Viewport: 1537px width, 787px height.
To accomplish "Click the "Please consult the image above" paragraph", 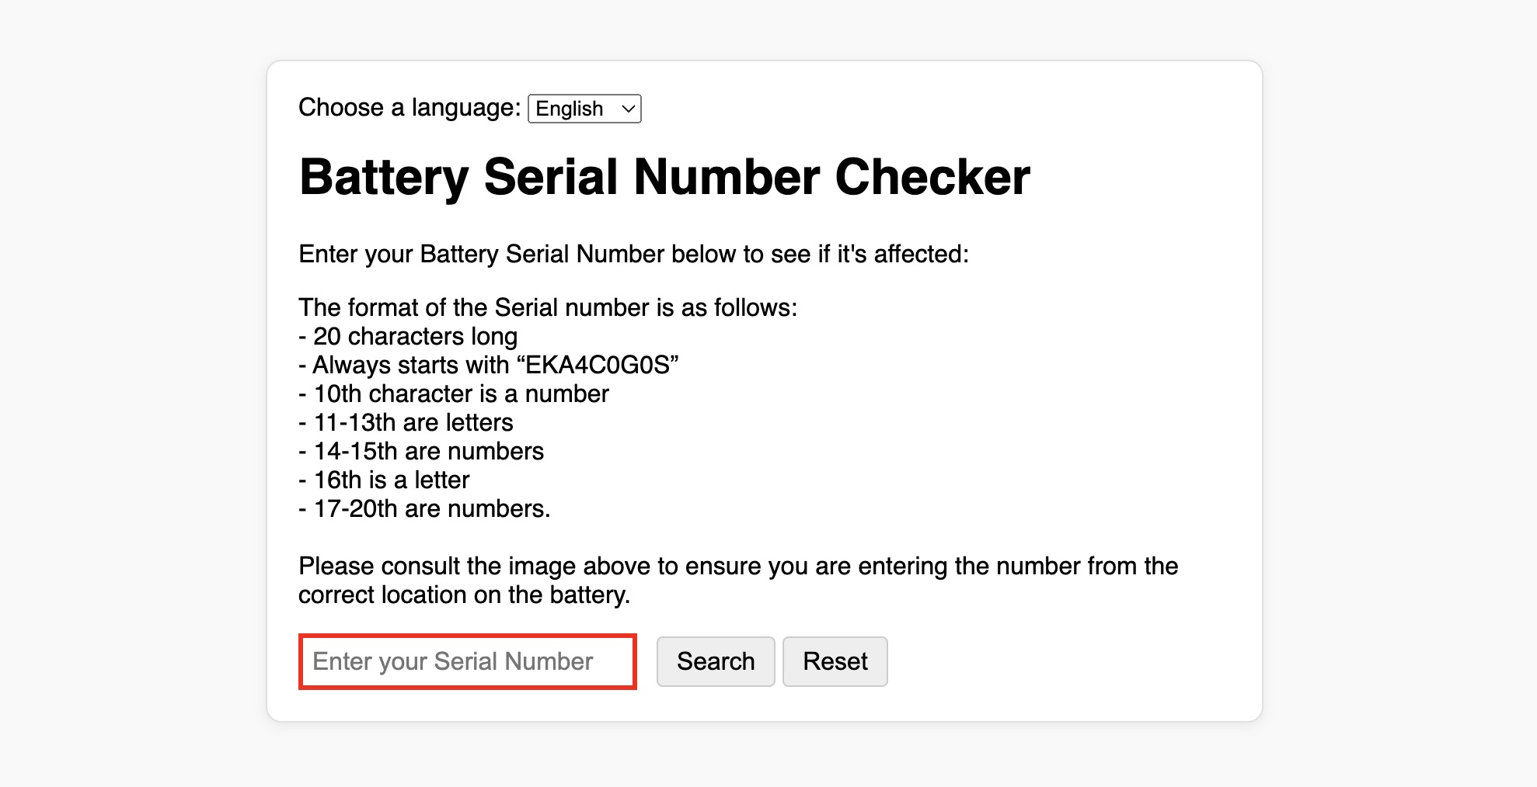I will (738, 581).
